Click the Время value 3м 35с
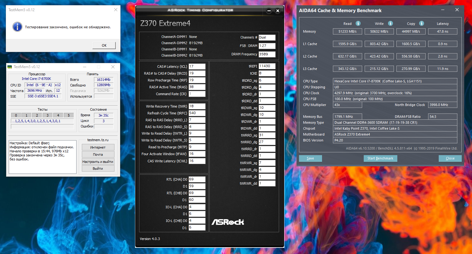The width and height of the screenshot is (472, 254). (x=104, y=115)
